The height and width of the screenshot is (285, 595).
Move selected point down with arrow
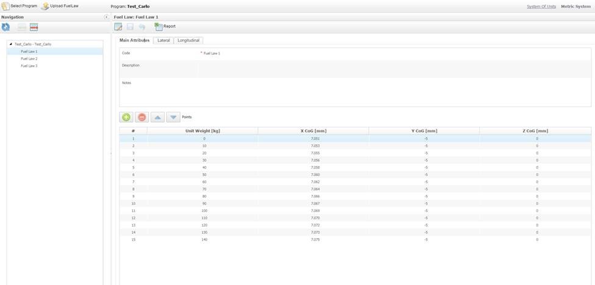pos(173,117)
